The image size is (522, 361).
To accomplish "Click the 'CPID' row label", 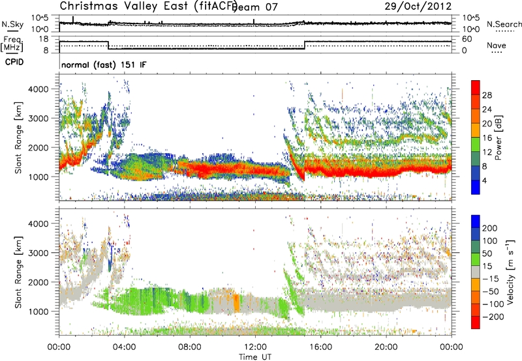I will pos(14,62).
